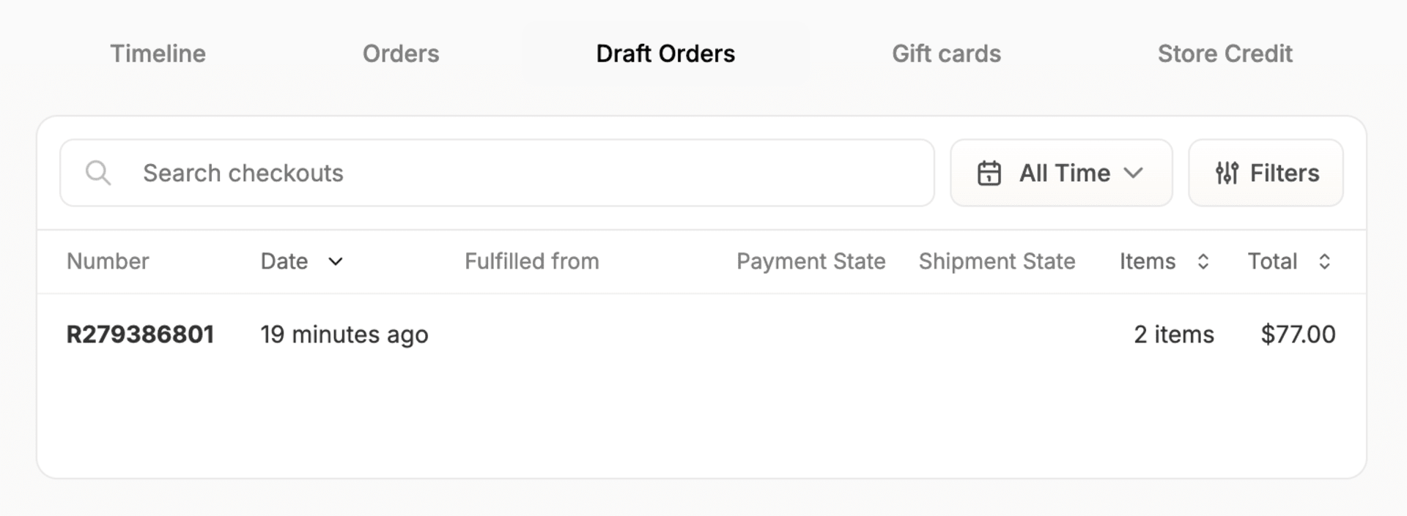Toggle Total column sort arrows

coord(1324,261)
